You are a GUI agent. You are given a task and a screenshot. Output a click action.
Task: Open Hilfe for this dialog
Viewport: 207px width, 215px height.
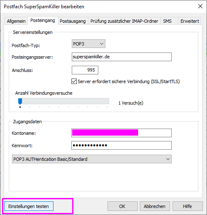(x=188, y=206)
